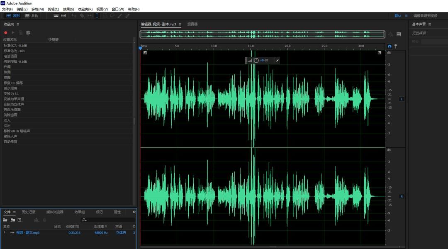Viewport: 448px width, 249px height.
Task: Click the marker pin icon by the timeline
Action: pos(396,46)
